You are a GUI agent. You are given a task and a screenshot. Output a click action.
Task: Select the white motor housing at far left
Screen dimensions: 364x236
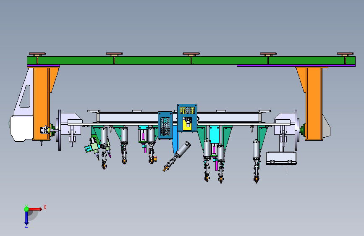tap(21, 128)
